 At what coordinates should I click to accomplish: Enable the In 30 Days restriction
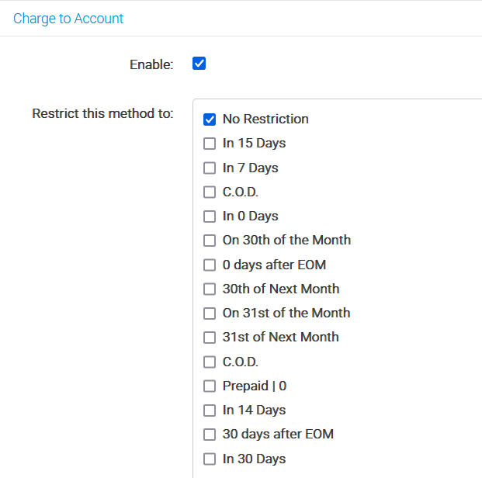210,459
